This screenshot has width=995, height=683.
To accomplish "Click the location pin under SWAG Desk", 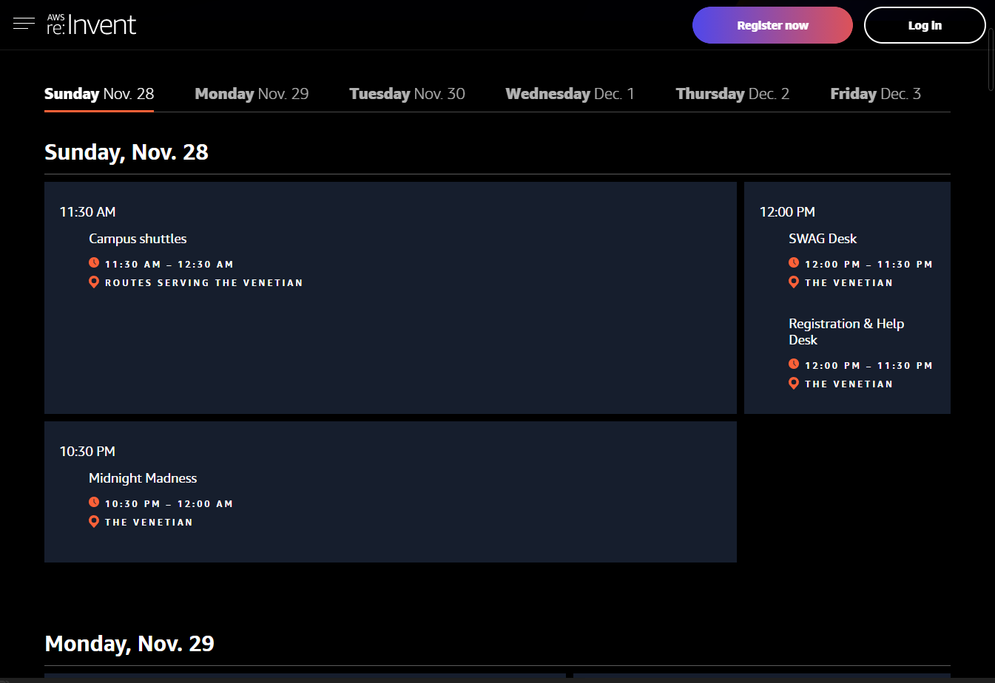I will coord(794,282).
